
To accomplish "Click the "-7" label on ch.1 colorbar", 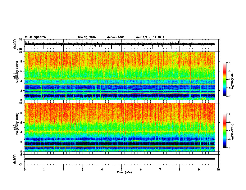I will (229, 96).
